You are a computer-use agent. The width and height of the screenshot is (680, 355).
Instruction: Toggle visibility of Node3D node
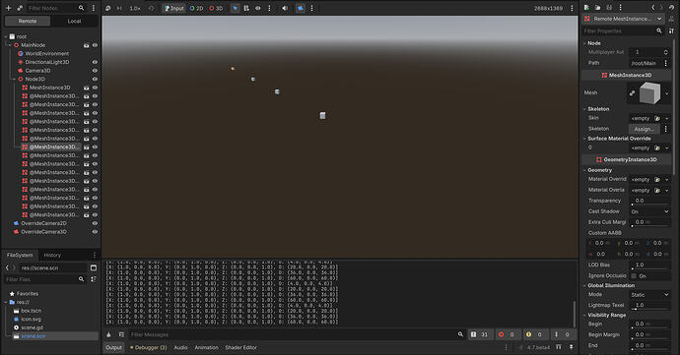coord(95,80)
